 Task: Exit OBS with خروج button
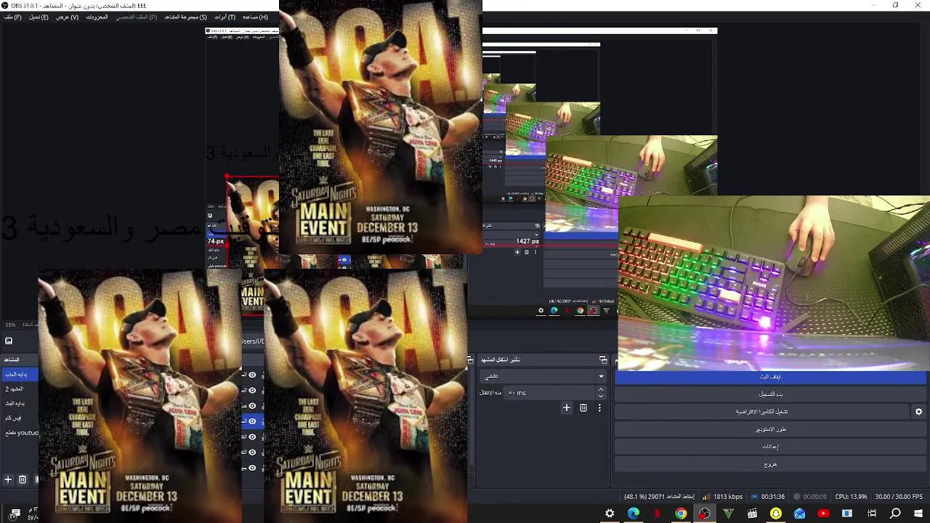pyautogui.click(x=771, y=463)
